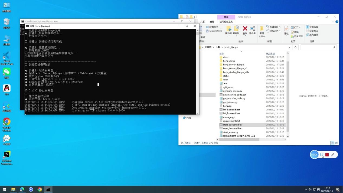The image size is (343, 193).
Task: Open 属性 (Properties) via ribbon icon
Action: (x=286, y=29)
